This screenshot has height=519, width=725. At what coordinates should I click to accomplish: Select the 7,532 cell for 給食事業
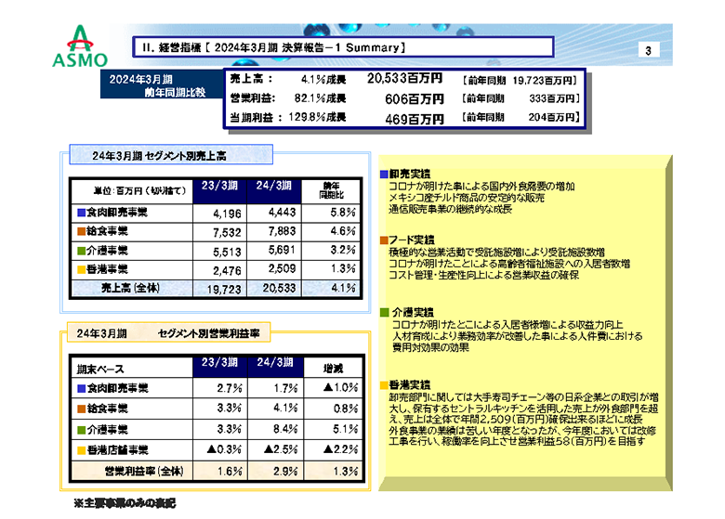coord(219,233)
